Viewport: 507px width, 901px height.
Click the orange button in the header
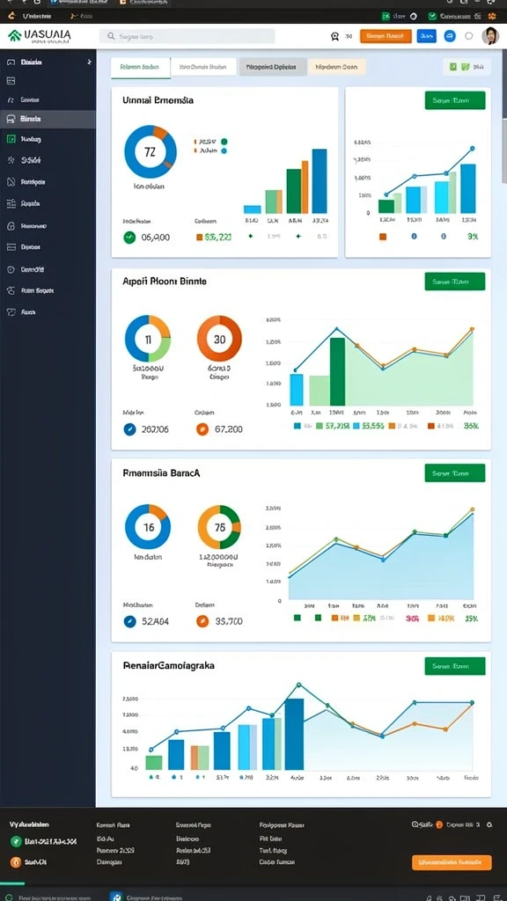386,35
